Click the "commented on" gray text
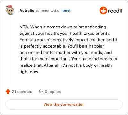 click(x=48, y=11)
